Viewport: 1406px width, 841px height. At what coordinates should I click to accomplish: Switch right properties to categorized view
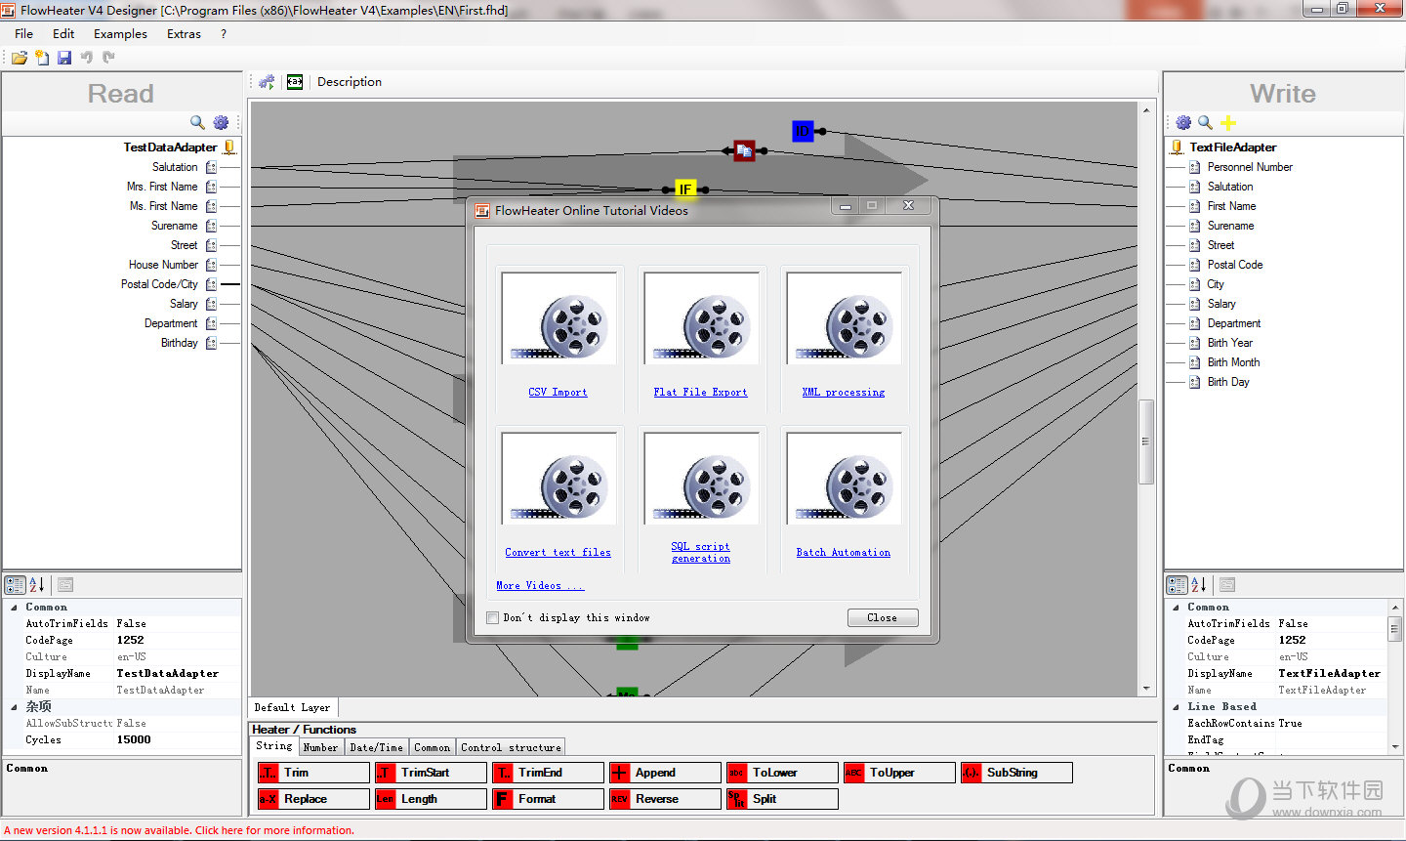click(x=1178, y=585)
